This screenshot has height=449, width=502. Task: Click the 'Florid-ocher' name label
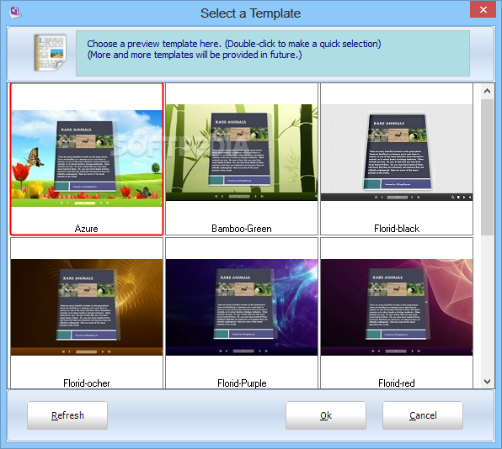coord(87,383)
